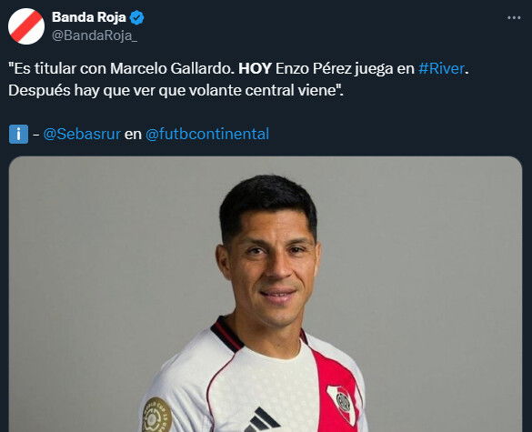This screenshot has width=532, height=432.
Task: Click the red sash on jersey
Action: point(334,392)
